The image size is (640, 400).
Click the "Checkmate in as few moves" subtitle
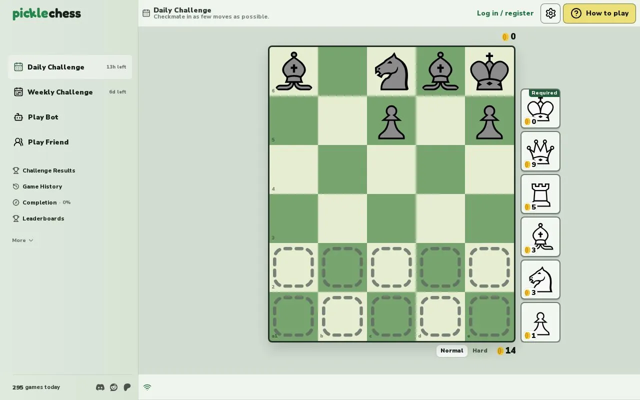(211, 17)
